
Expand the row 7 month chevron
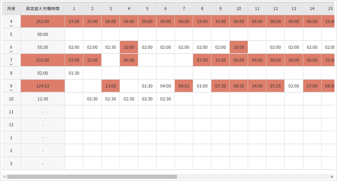pyautogui.click(x=11, y=64)
